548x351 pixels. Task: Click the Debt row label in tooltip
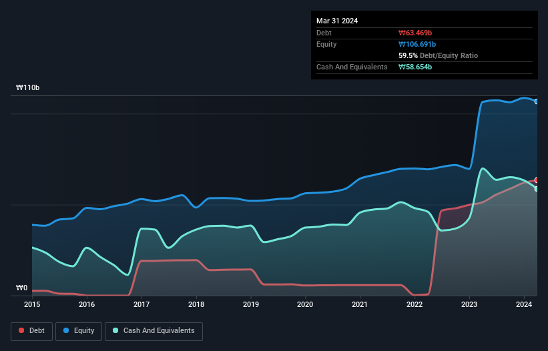(324, 33)
